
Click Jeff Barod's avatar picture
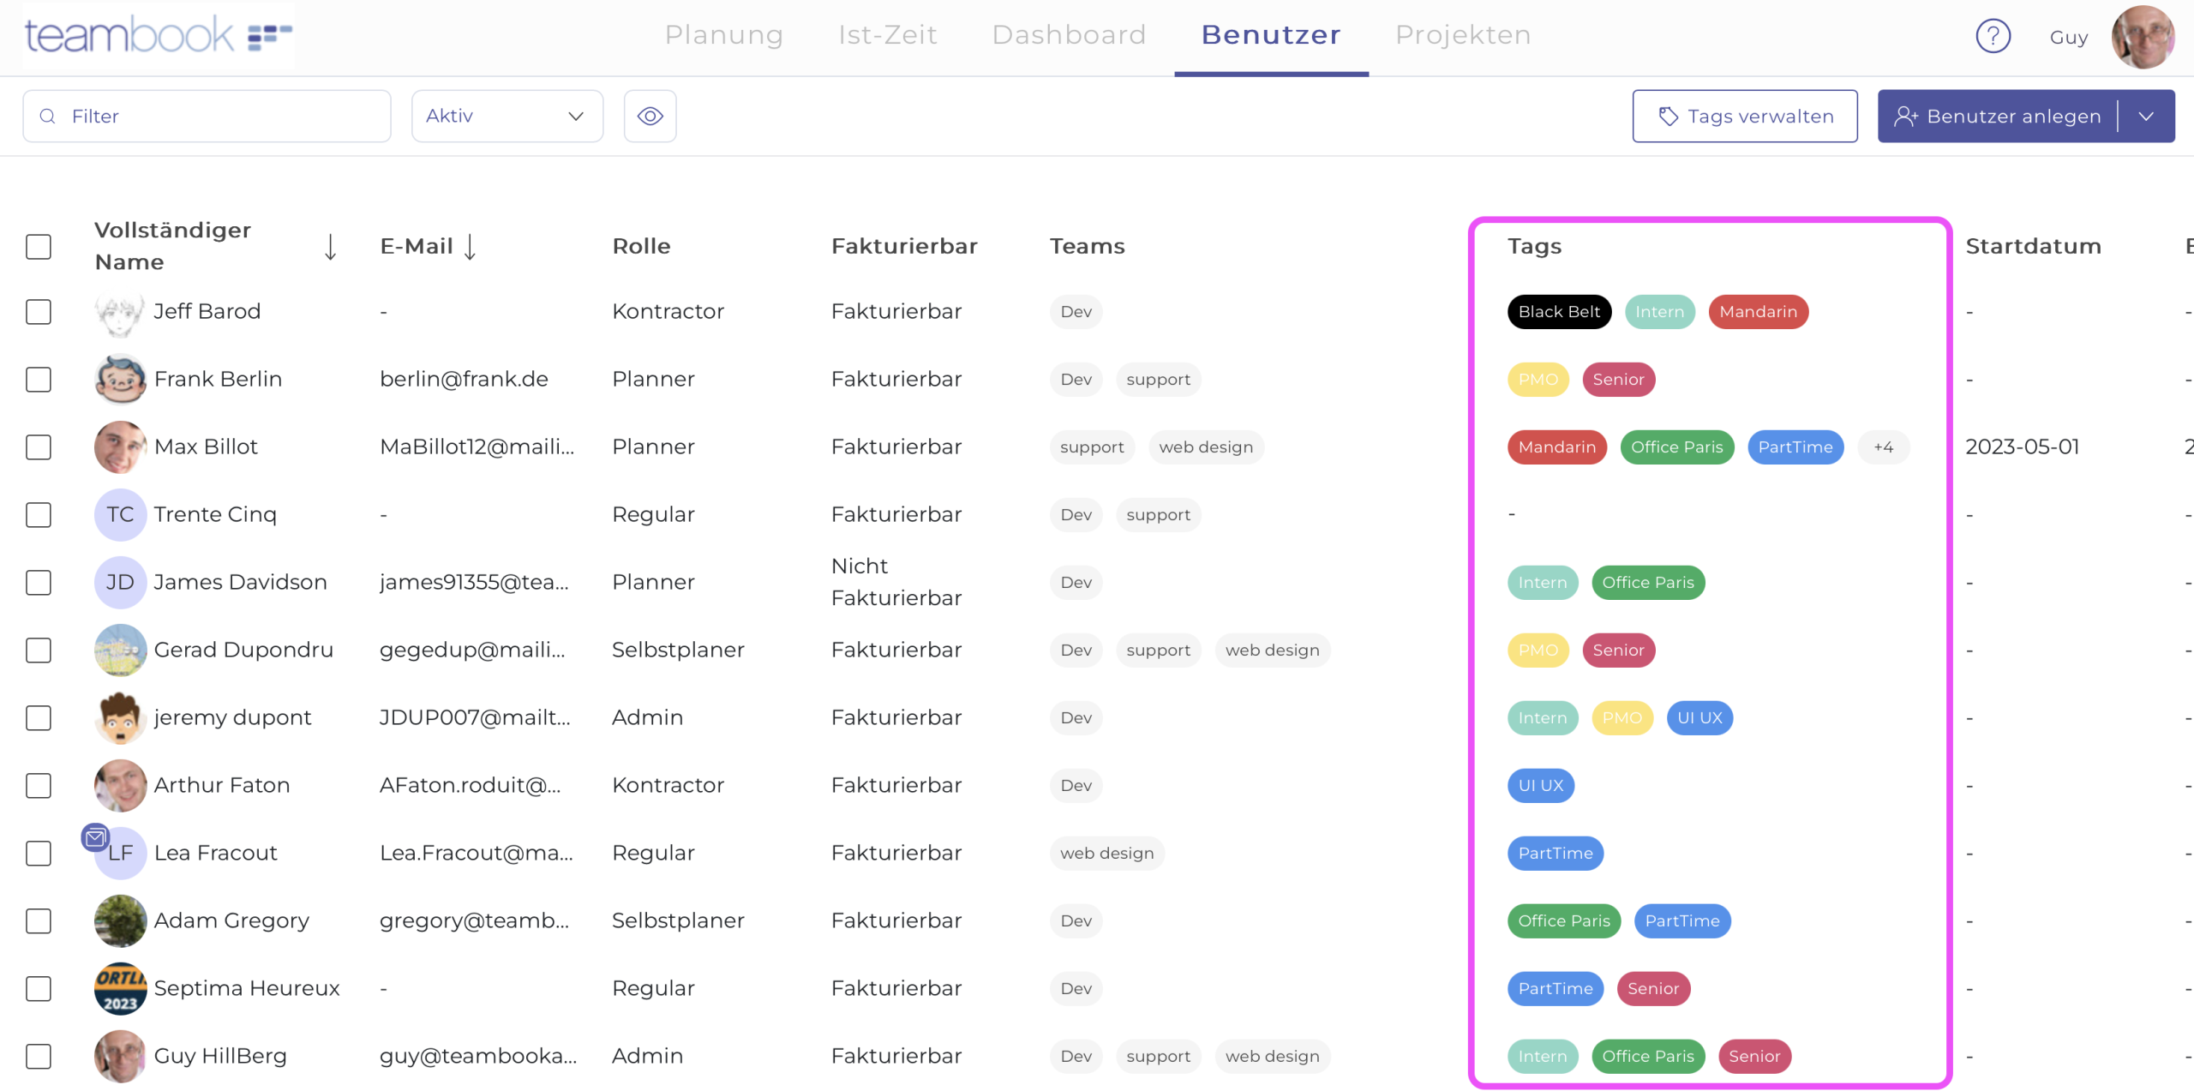click(119, 312)
